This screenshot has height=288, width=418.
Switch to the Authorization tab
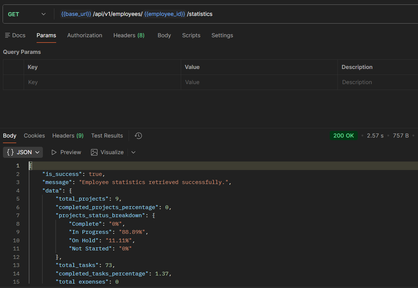(85, 35)
